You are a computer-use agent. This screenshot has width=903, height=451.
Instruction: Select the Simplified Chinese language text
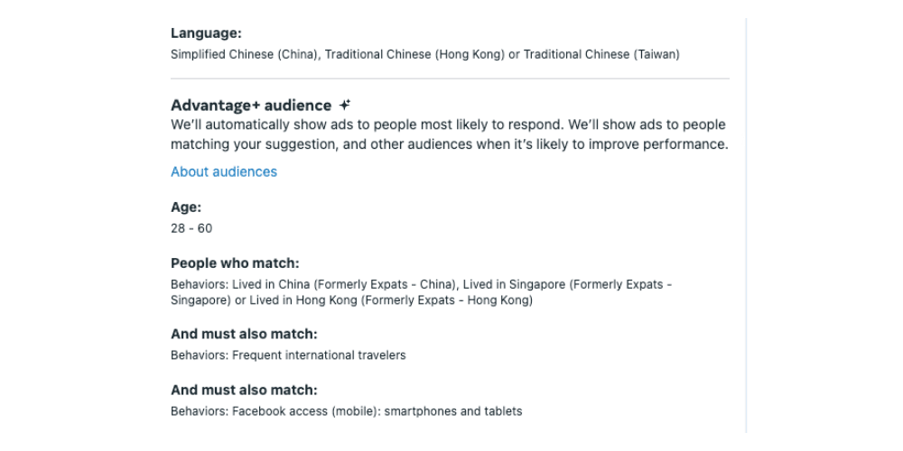pyautogui.click(x=244, y=55)
